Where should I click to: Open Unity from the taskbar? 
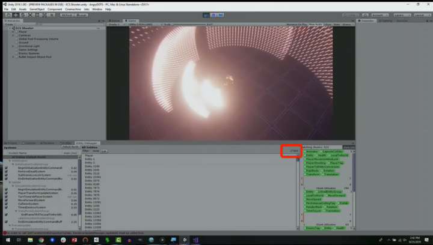pyautogui.click(x=185, y=240)
